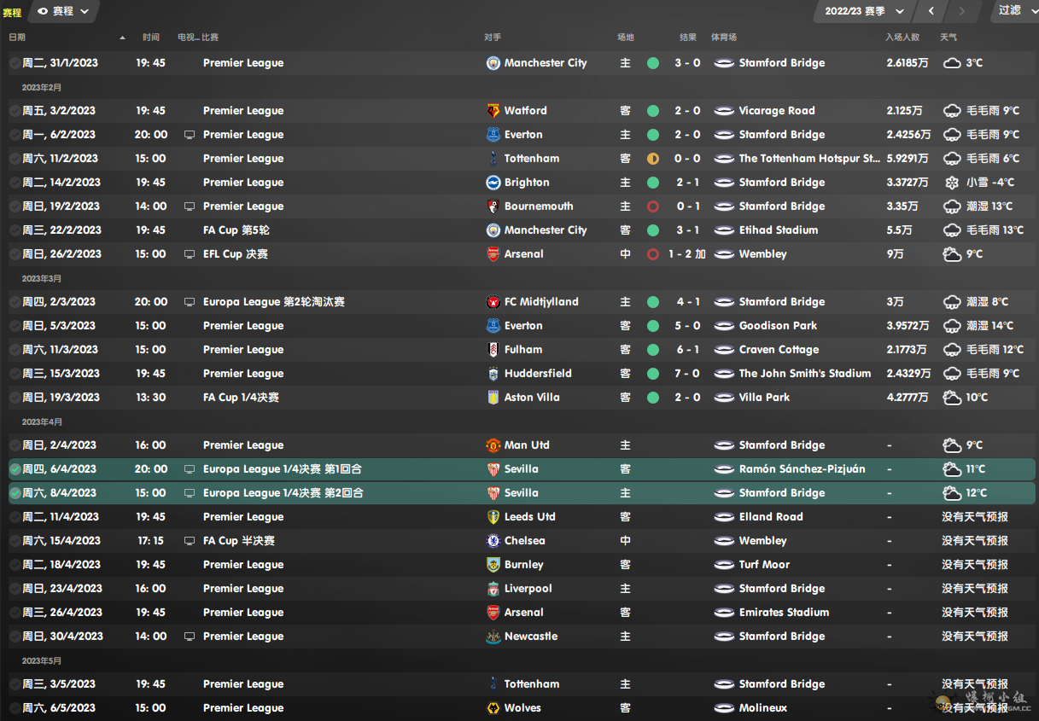The width and height of the screenshot is (1039, 721).
Task: Click the Sevilla crest on 6/4/2023 row
Action: pyautogui.click(x=493, y=469)
